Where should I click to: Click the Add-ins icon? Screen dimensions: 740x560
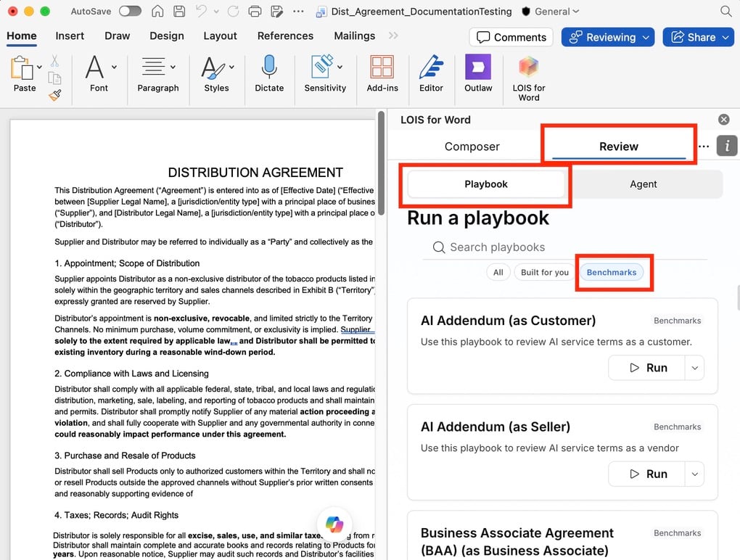[382, 67]
